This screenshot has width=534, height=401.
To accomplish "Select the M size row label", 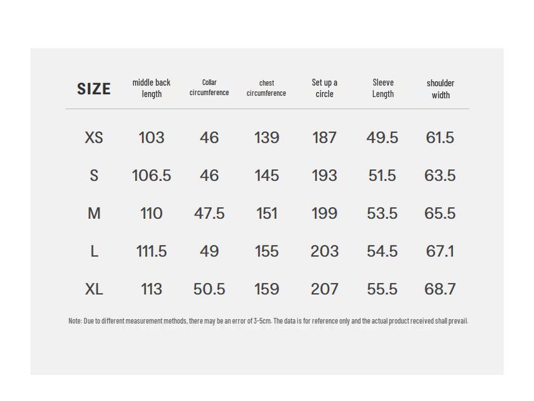I will click(94, 214).
